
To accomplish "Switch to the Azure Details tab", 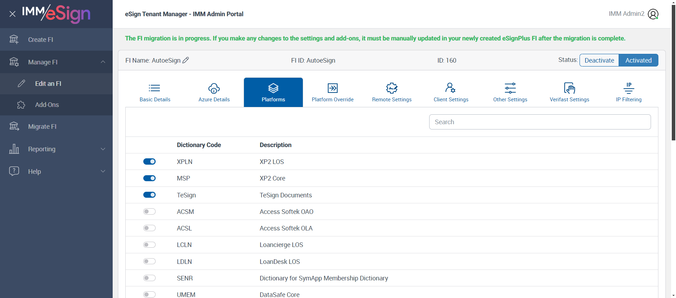I will tap(214, 92).
